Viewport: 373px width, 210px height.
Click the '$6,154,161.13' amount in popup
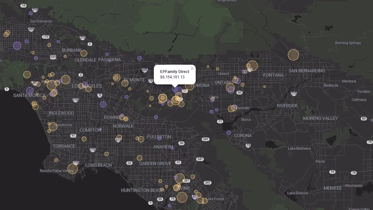(172, 77)
